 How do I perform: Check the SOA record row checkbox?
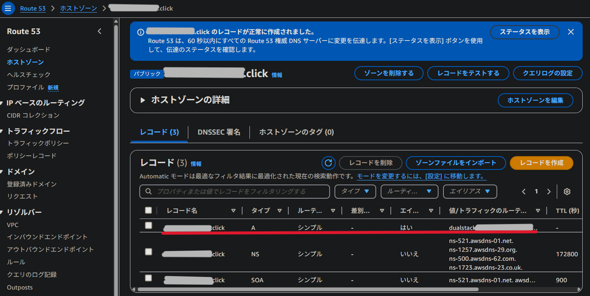point(149,278)
